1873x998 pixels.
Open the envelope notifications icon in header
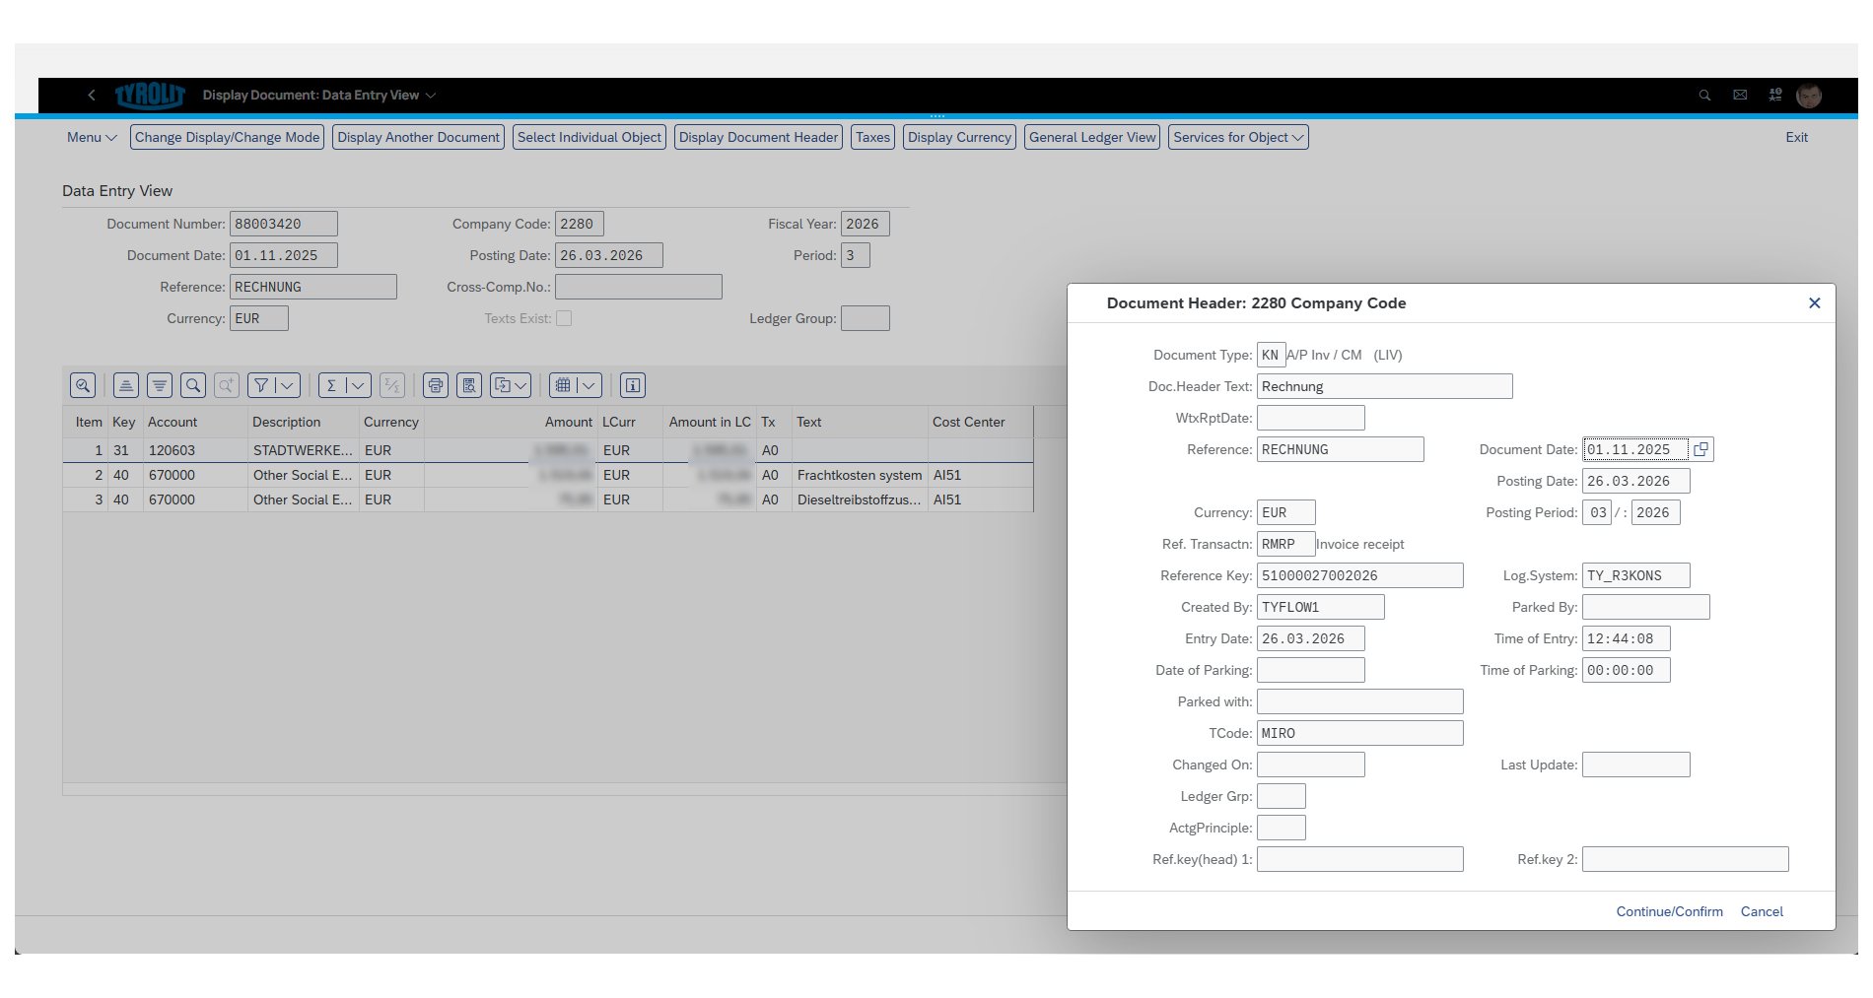(1740, 96)
